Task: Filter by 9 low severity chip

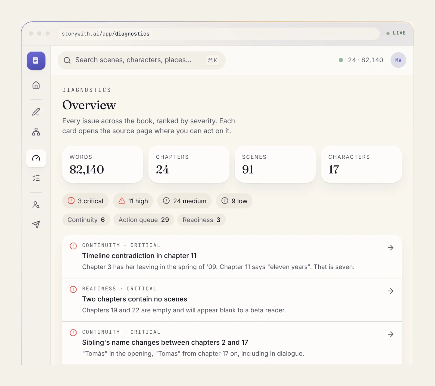Action: (x=234, y=201)
